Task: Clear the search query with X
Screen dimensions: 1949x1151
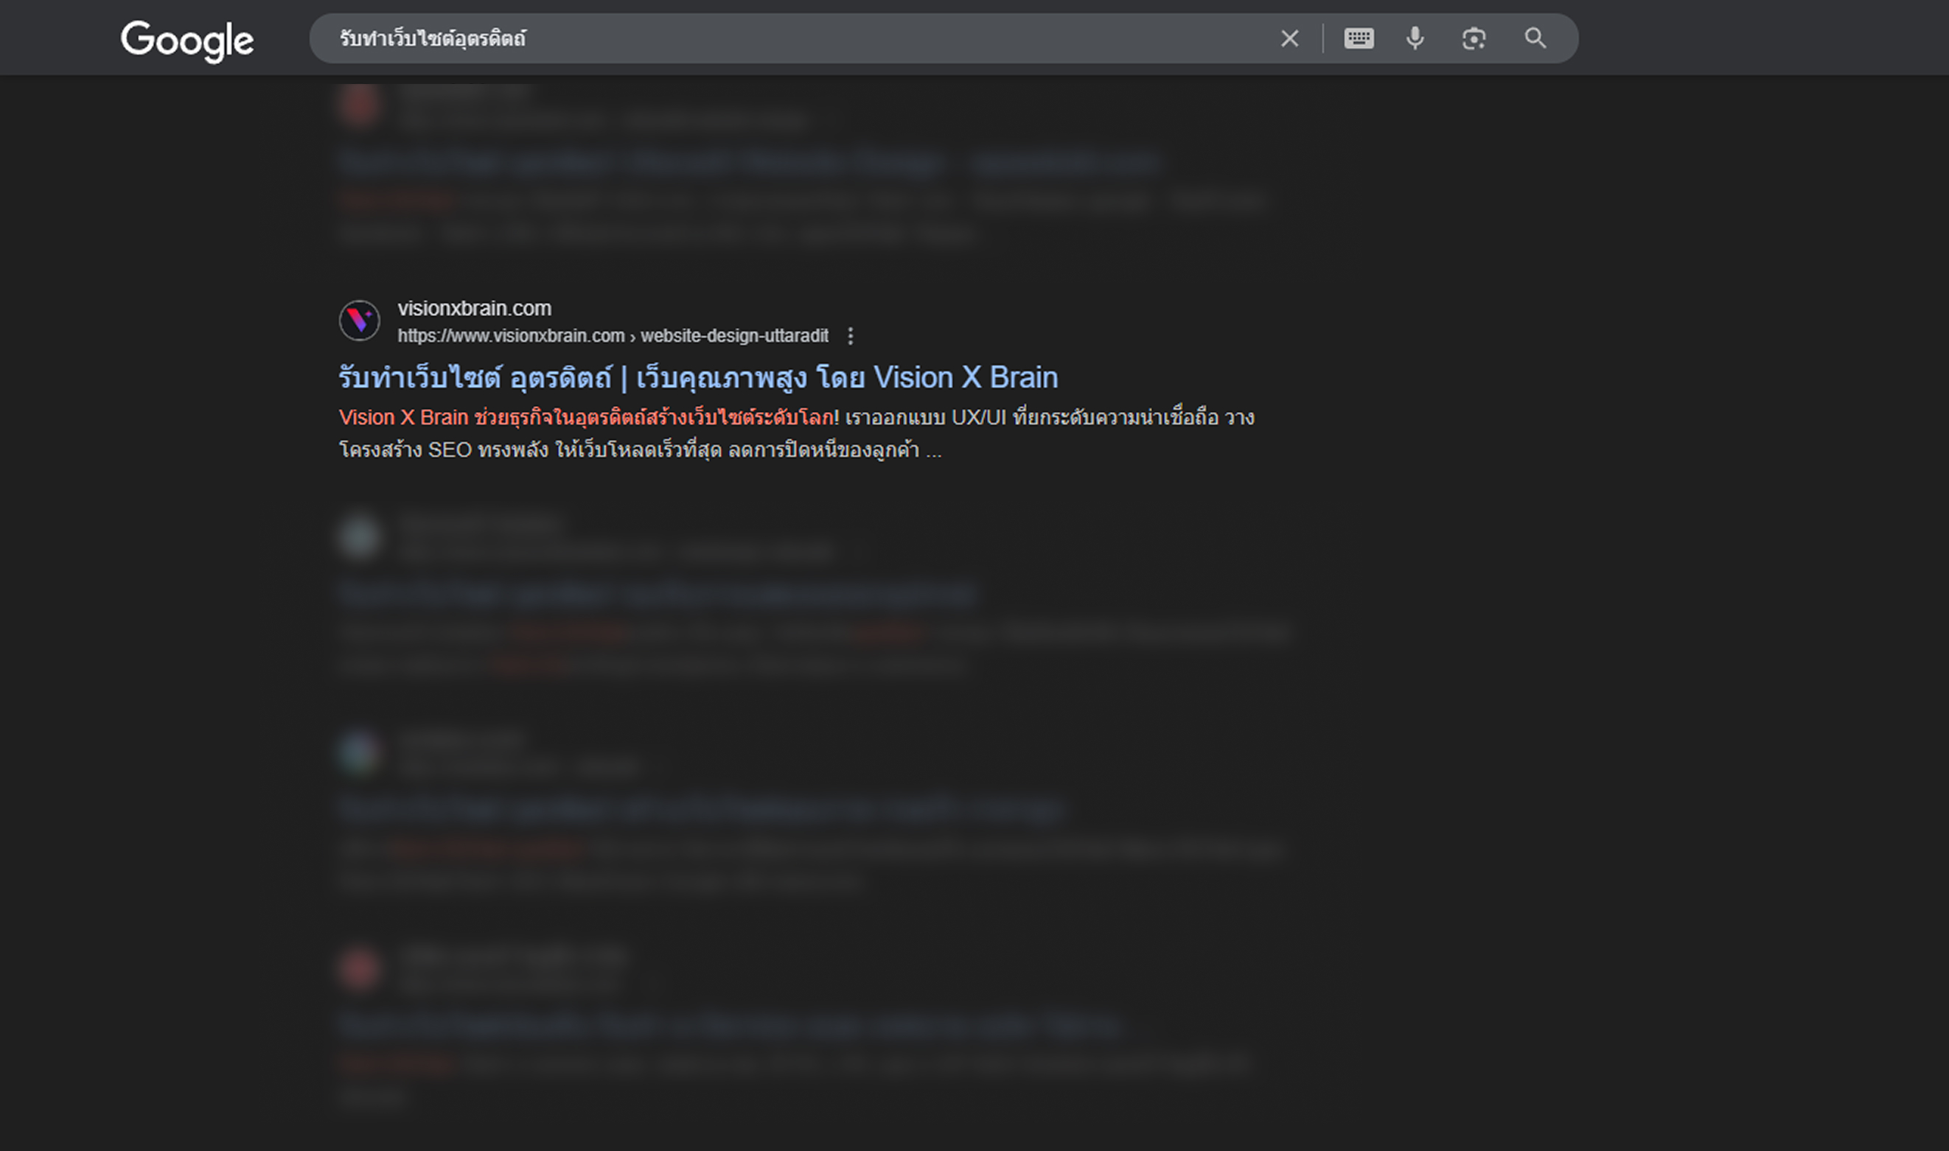Action: (1289, 38)
